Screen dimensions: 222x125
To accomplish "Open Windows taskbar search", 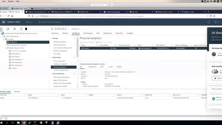I will (7, 123).
